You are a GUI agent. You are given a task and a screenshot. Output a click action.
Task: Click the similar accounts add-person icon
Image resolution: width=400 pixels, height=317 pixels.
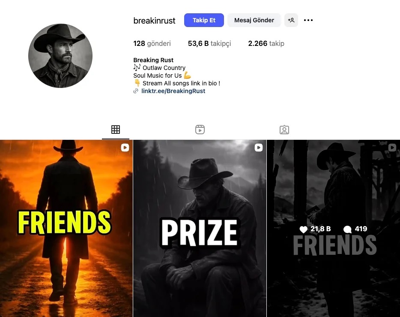(291, 20)
